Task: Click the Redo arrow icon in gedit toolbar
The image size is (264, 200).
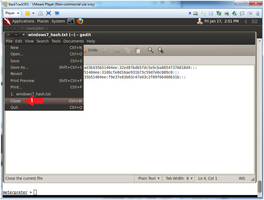Action: pos(105,50)
